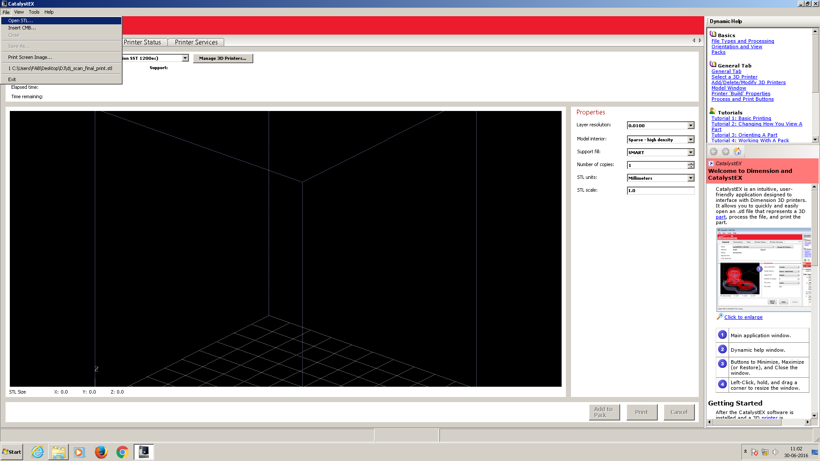Launch media player from taskbar

[79, 452]
